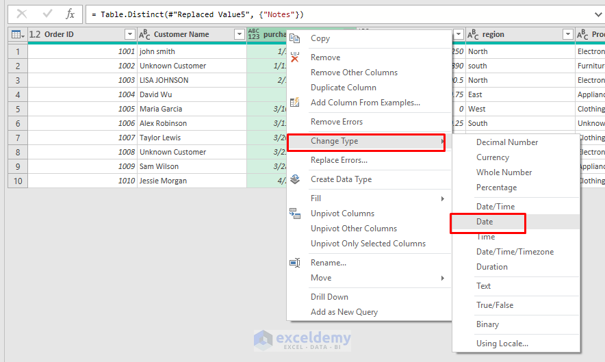Select the region column header
The height and width of the screenshot is (362, 605).
click(520, 34)
